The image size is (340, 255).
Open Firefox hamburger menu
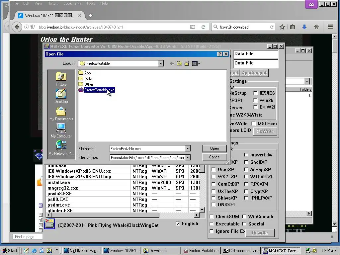tap(330, 27)
